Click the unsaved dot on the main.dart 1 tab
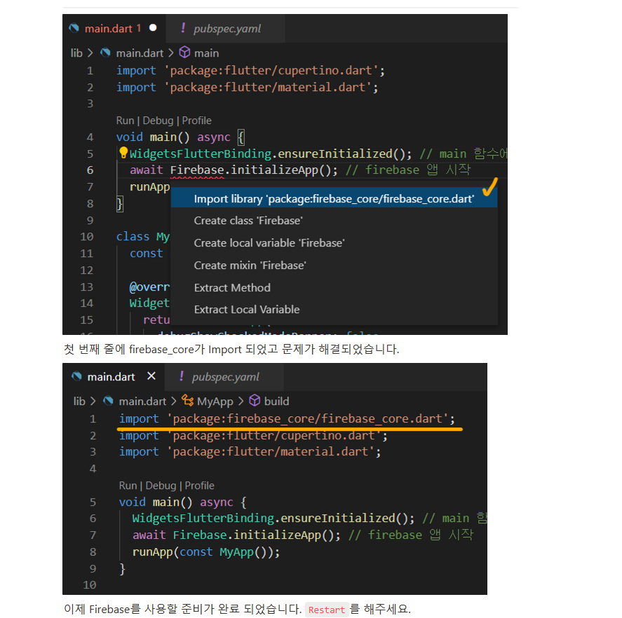 (153, 28)
